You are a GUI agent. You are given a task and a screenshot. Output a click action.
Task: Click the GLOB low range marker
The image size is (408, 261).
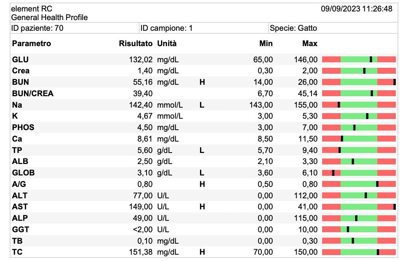pos(333,173)
